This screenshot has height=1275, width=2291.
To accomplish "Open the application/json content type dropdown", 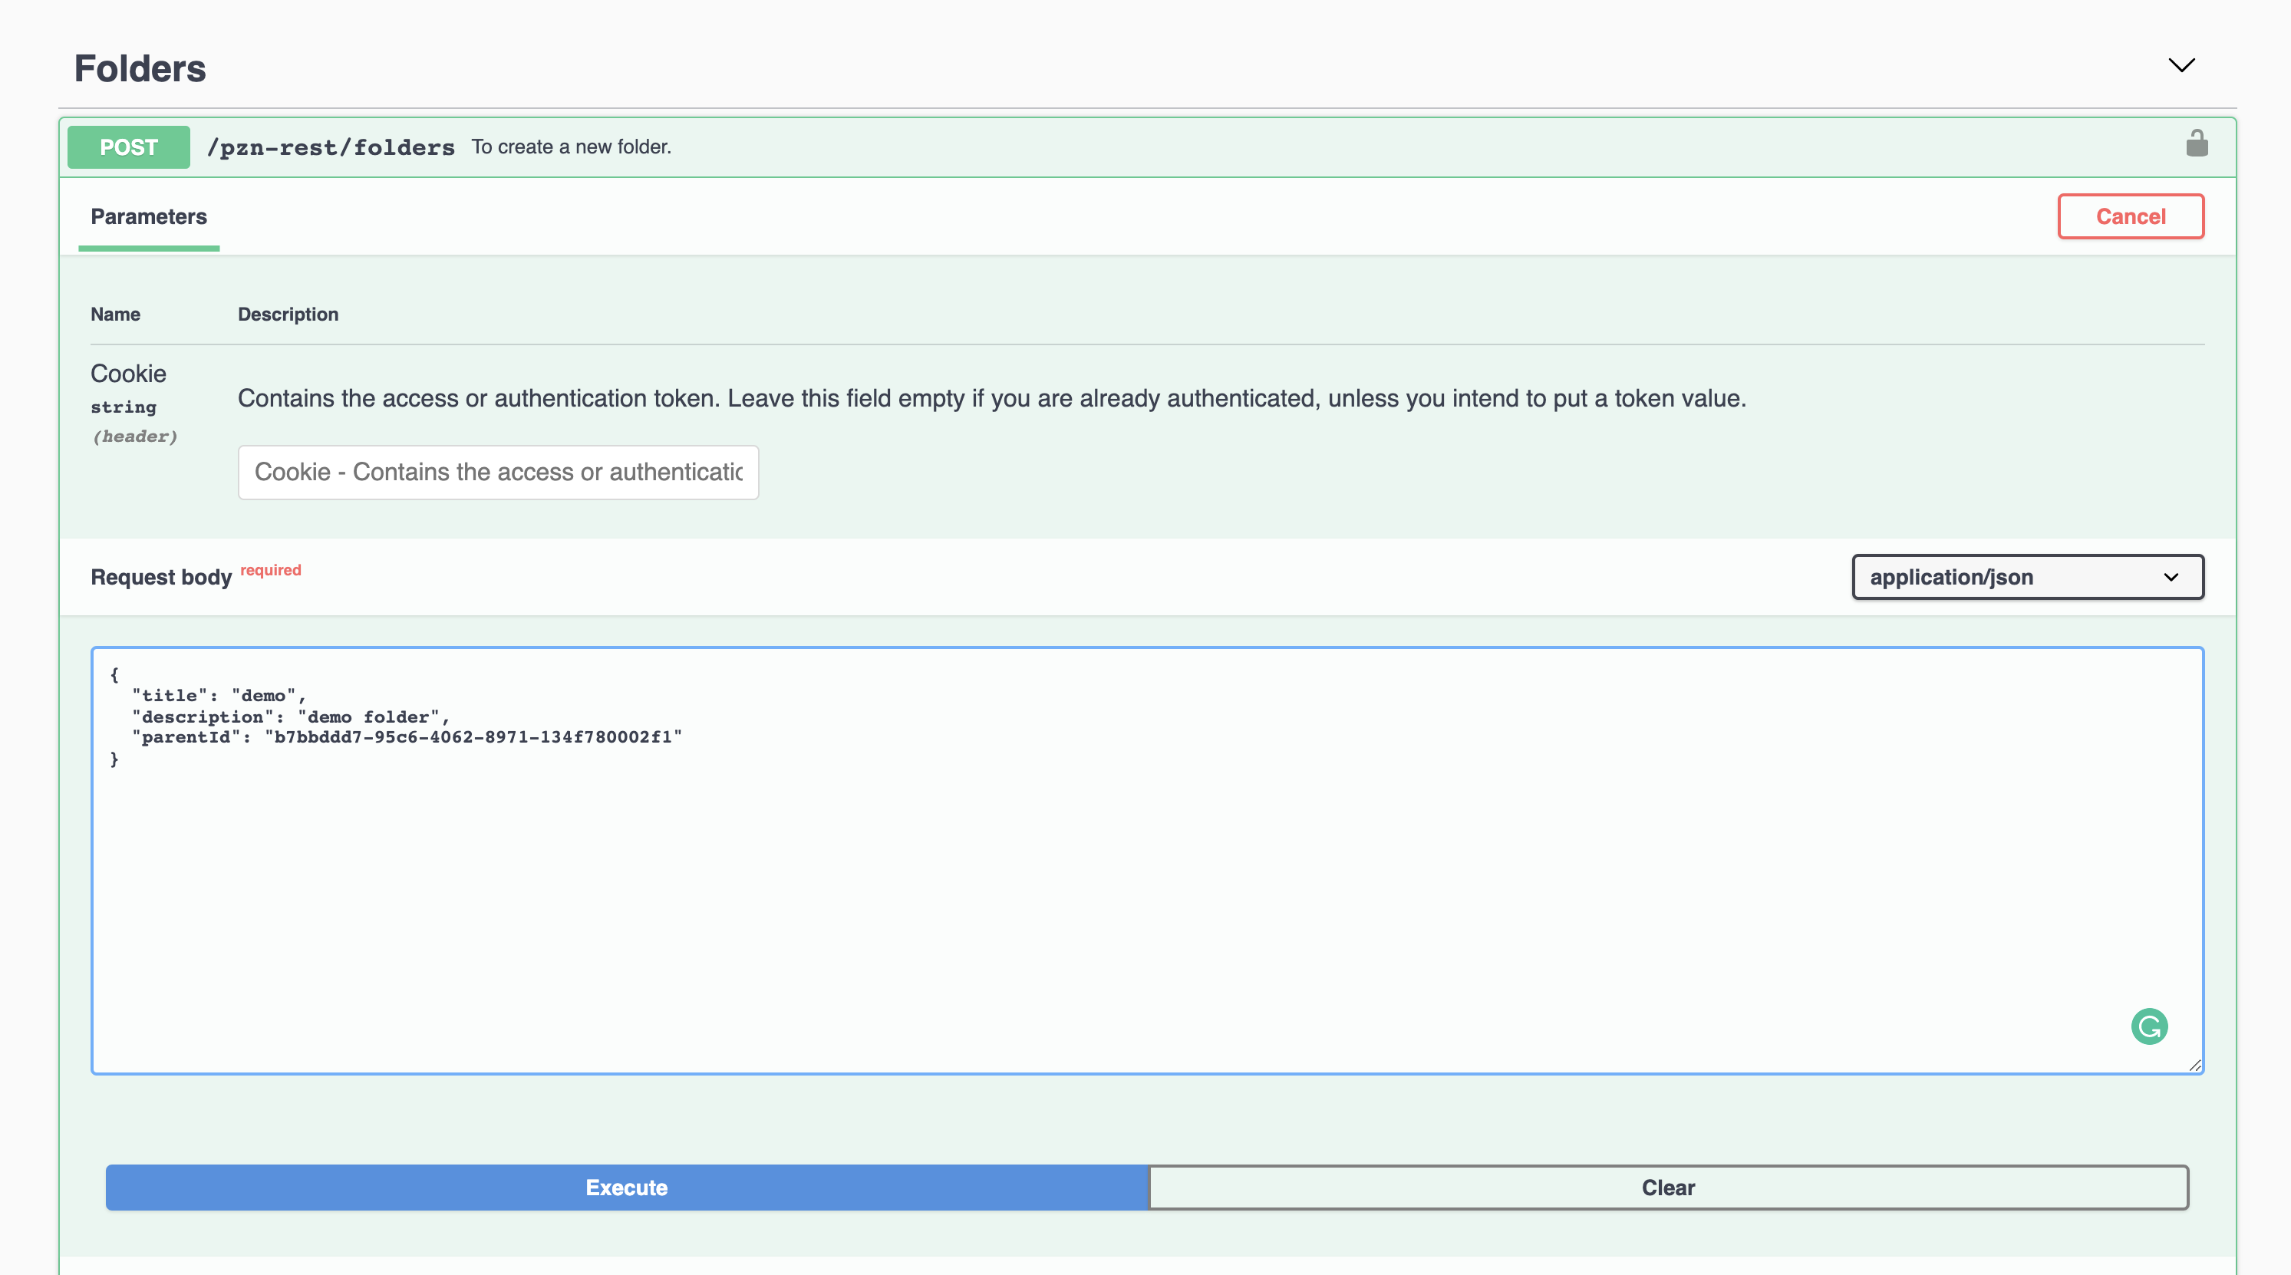I will (x=2028, y=577).
